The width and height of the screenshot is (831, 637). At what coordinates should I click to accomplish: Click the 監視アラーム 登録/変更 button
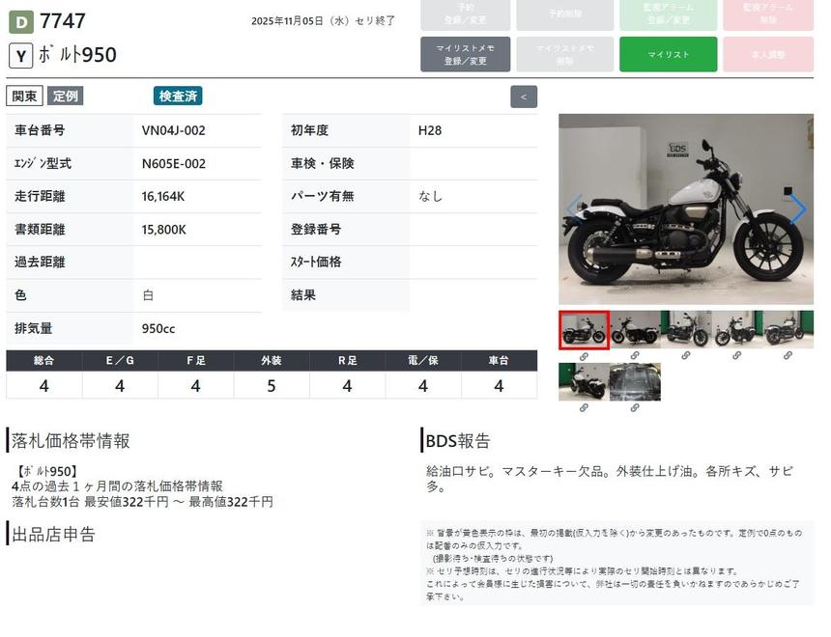click(668, 14)
